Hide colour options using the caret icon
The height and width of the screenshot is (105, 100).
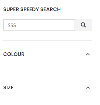[x=88, y=54]
